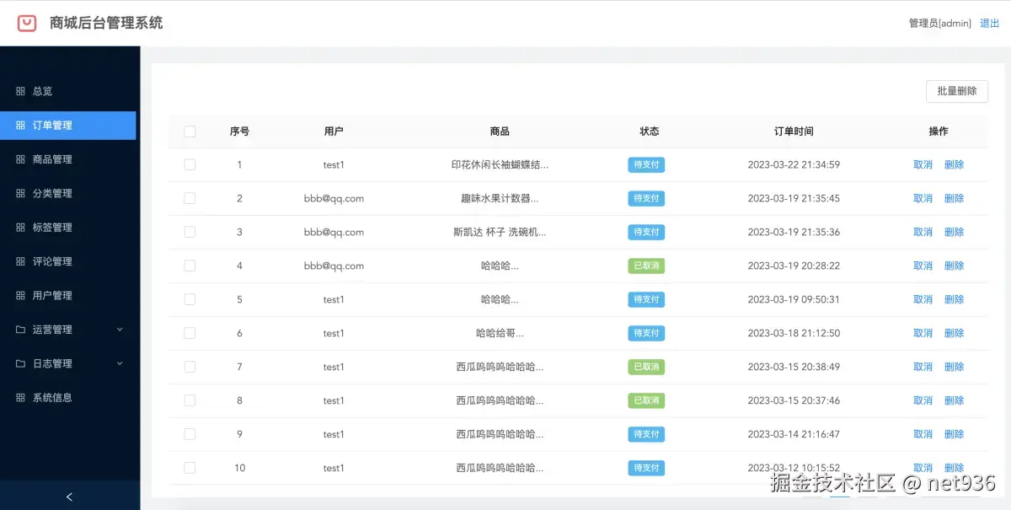This screenshot has width=1011, height=510.
Task: Click the 订单管理 grid icon
Action: [x=20, y=126]
